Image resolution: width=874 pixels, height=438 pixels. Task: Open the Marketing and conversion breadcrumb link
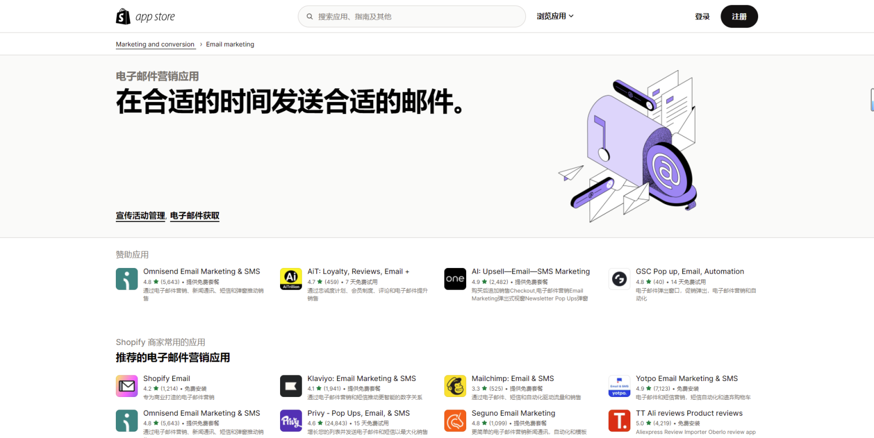(x=155, y=44)
